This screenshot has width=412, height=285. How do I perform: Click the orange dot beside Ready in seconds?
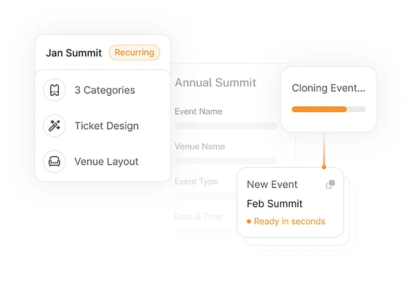click(249, 221)
